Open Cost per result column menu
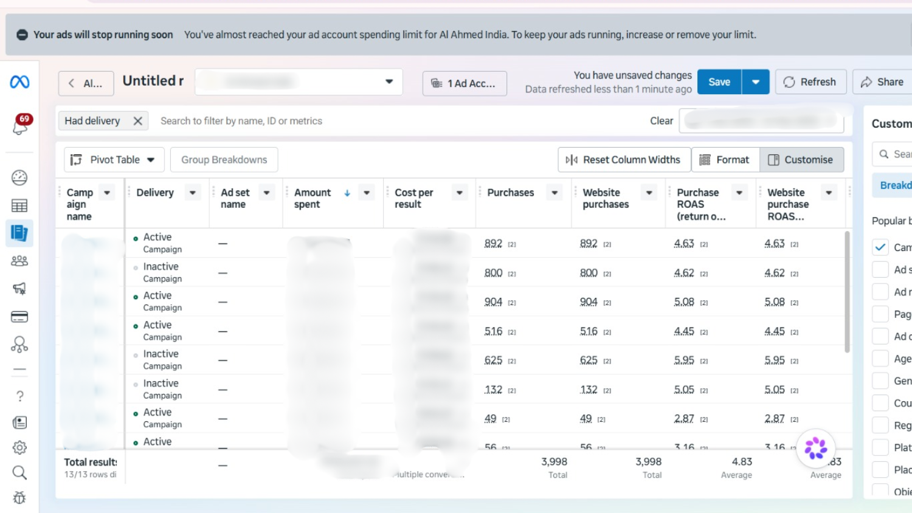 coord(460,193)
